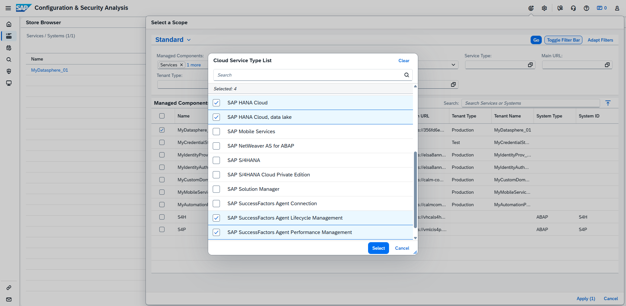
Task: Click the Service Type value help icon
Action: 530,65
